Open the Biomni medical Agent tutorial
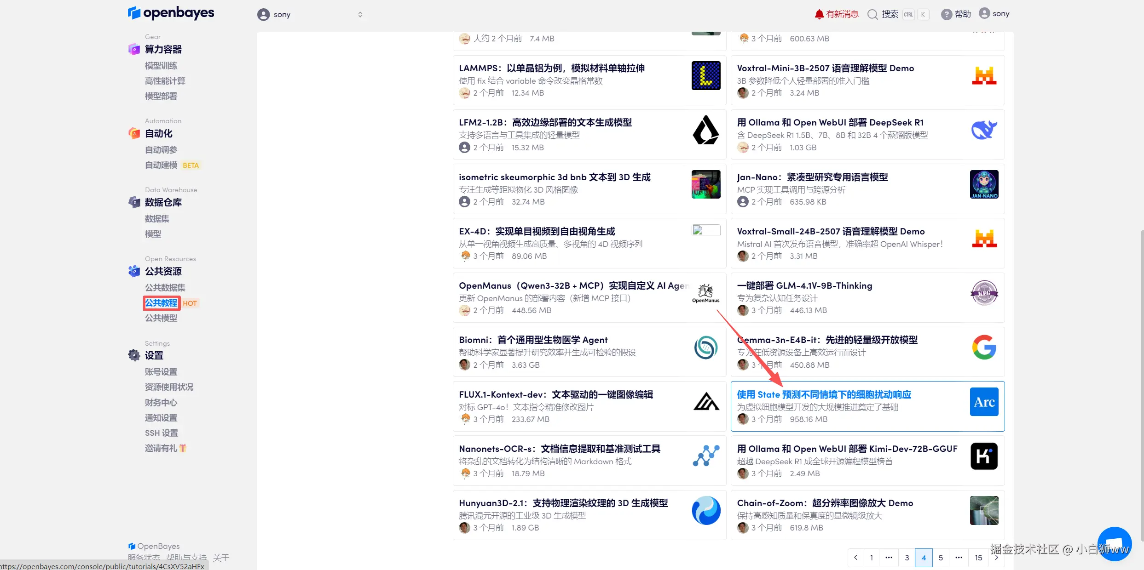 pos(533,340)
